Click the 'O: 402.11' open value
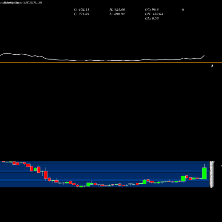Image resolution: width=222 pixels, height=222 pixels. pos(82,10)
